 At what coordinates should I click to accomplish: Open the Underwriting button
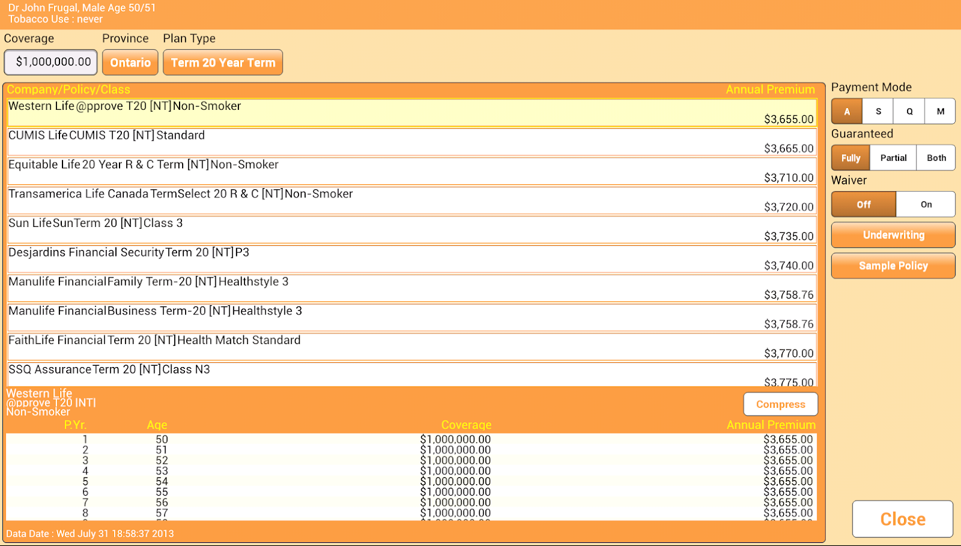pos(893,235)
